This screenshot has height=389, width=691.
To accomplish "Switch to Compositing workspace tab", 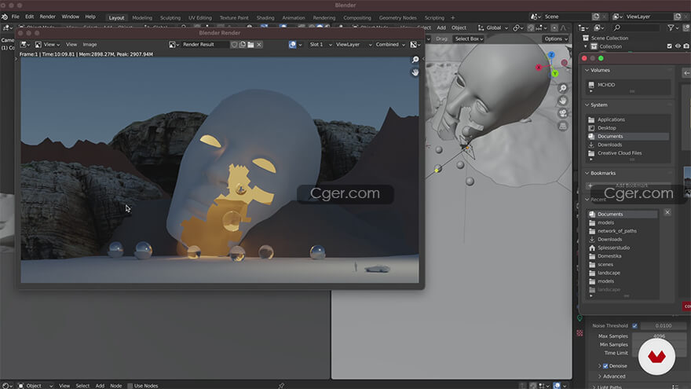I will point(357,18).
